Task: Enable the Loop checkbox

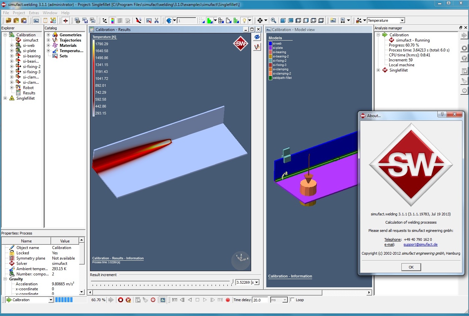Action: point(292,300)
